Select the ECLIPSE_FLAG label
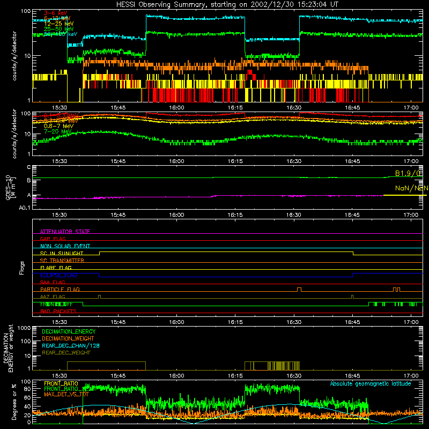The height and width of the screenshot is (429, 429). (58, 275)
